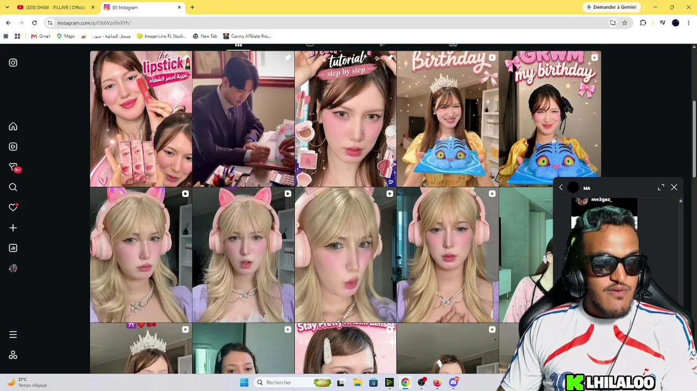Open the man writing at desk post
Screen dimensions: 697x391
(243, 119)
